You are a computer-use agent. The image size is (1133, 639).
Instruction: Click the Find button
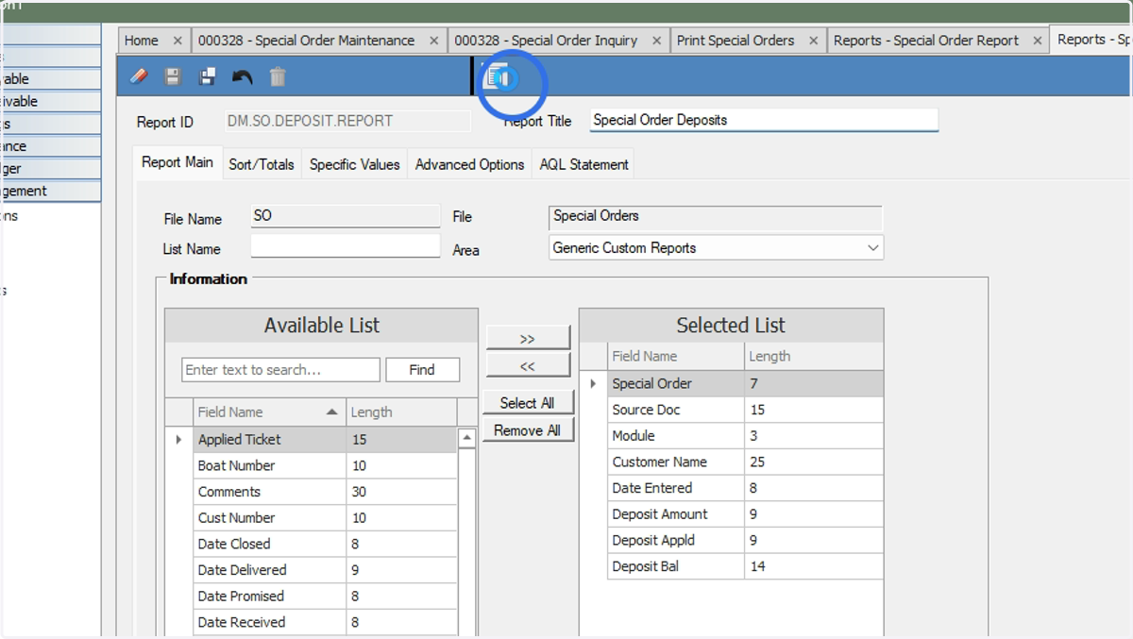422,370
